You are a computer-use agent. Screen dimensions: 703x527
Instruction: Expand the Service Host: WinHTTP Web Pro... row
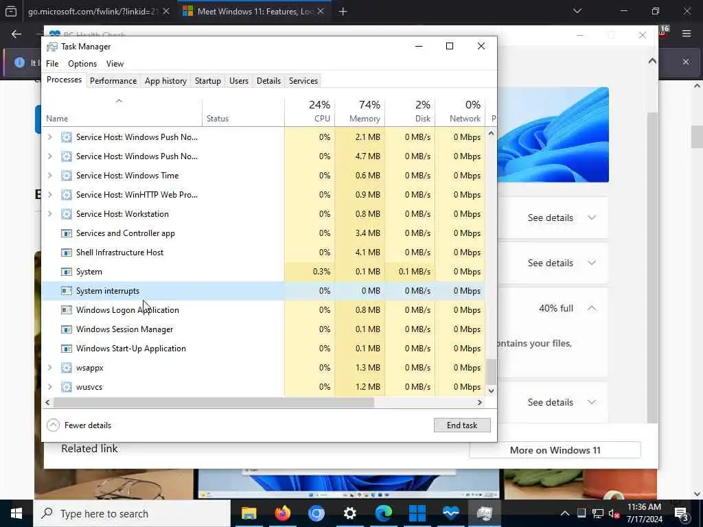click(49, 195)
